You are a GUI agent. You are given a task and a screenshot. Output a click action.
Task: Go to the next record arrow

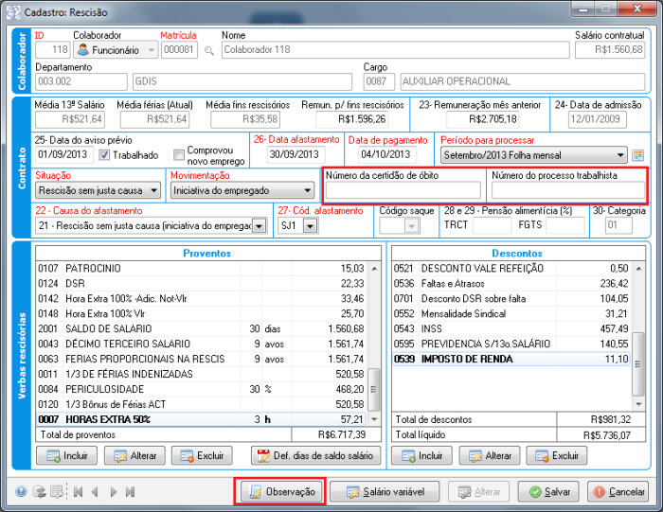[113, 492]
